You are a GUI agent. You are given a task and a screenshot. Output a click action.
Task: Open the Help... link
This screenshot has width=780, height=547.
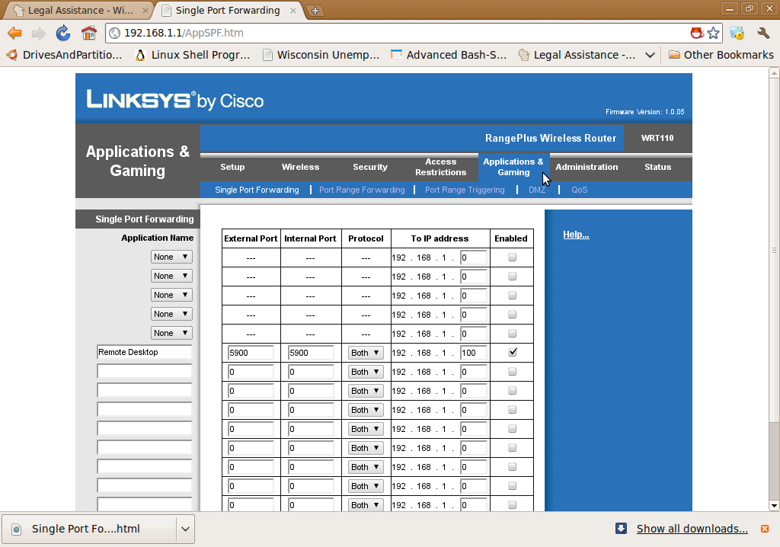click(x=576, y=235)
